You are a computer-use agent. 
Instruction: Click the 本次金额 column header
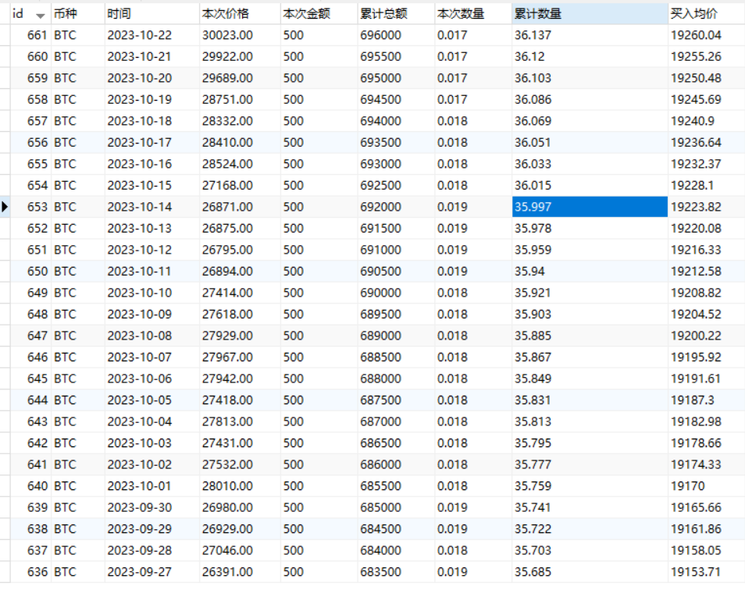pos(319,13)
